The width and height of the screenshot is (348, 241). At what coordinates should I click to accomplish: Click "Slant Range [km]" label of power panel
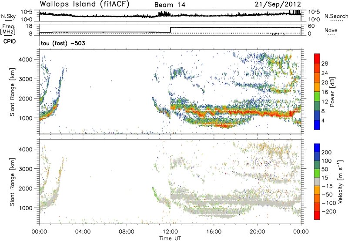12,92
